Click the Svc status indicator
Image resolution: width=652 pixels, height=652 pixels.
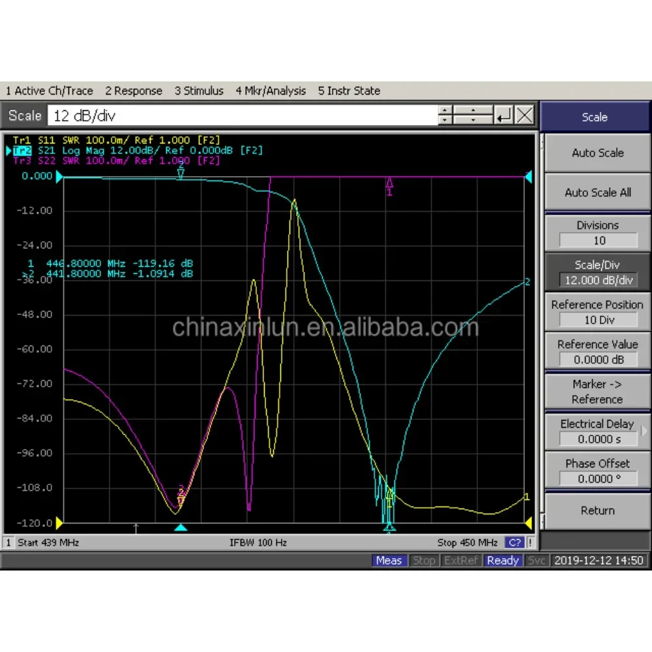click(x=537, y=561)
